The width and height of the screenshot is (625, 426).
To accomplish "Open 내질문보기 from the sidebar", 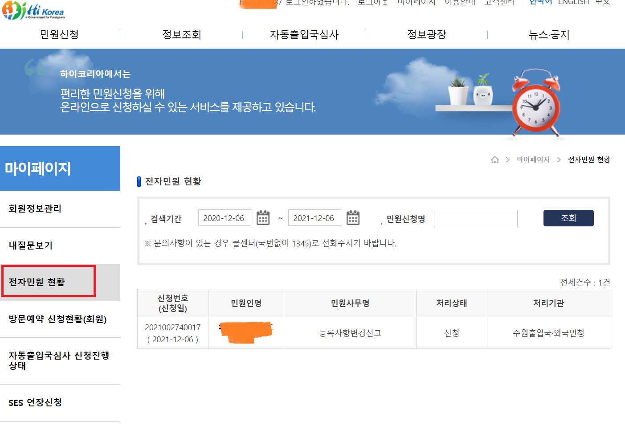I will [x=31, y=246].
